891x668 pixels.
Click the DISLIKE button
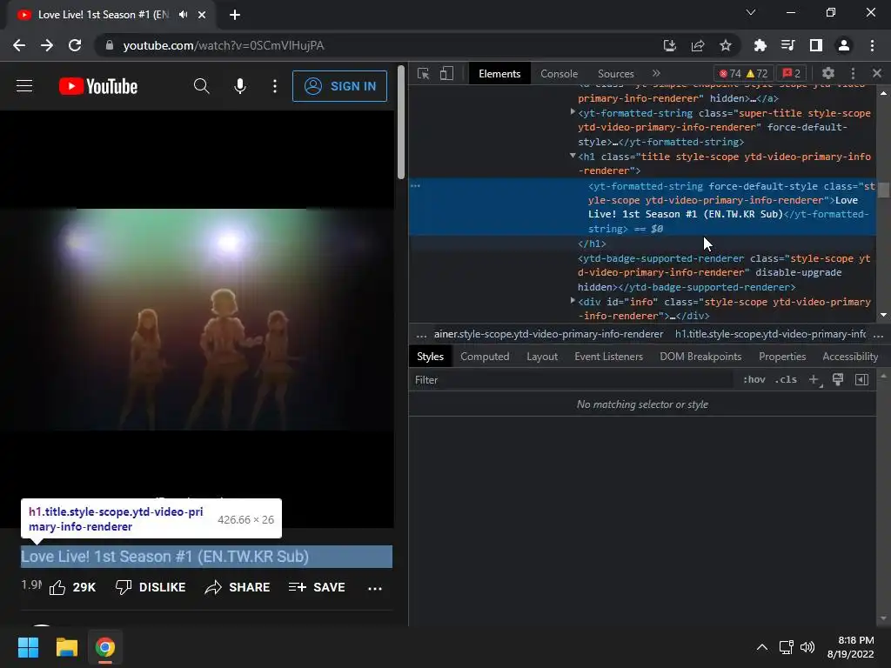pos(151,587)
